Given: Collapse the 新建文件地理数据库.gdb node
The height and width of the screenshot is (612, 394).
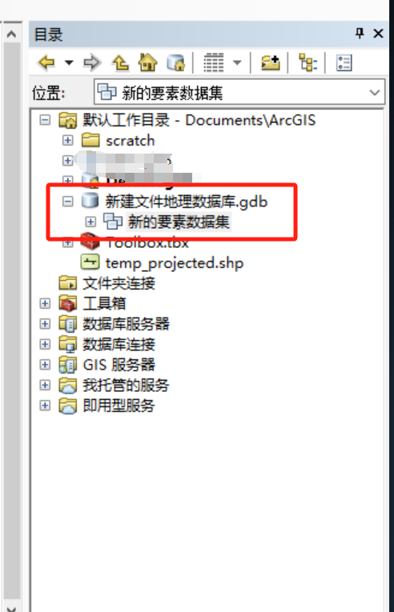Looking at the screenshot, I should click(x=67, y=202).
